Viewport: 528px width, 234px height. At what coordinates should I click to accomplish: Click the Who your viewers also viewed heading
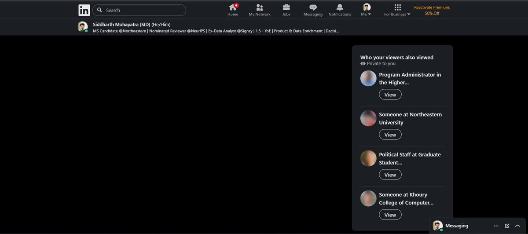397,57
